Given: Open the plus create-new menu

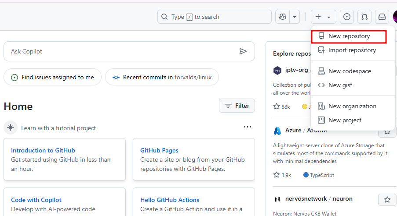Looking at the screenshot, I should (323, 17).
